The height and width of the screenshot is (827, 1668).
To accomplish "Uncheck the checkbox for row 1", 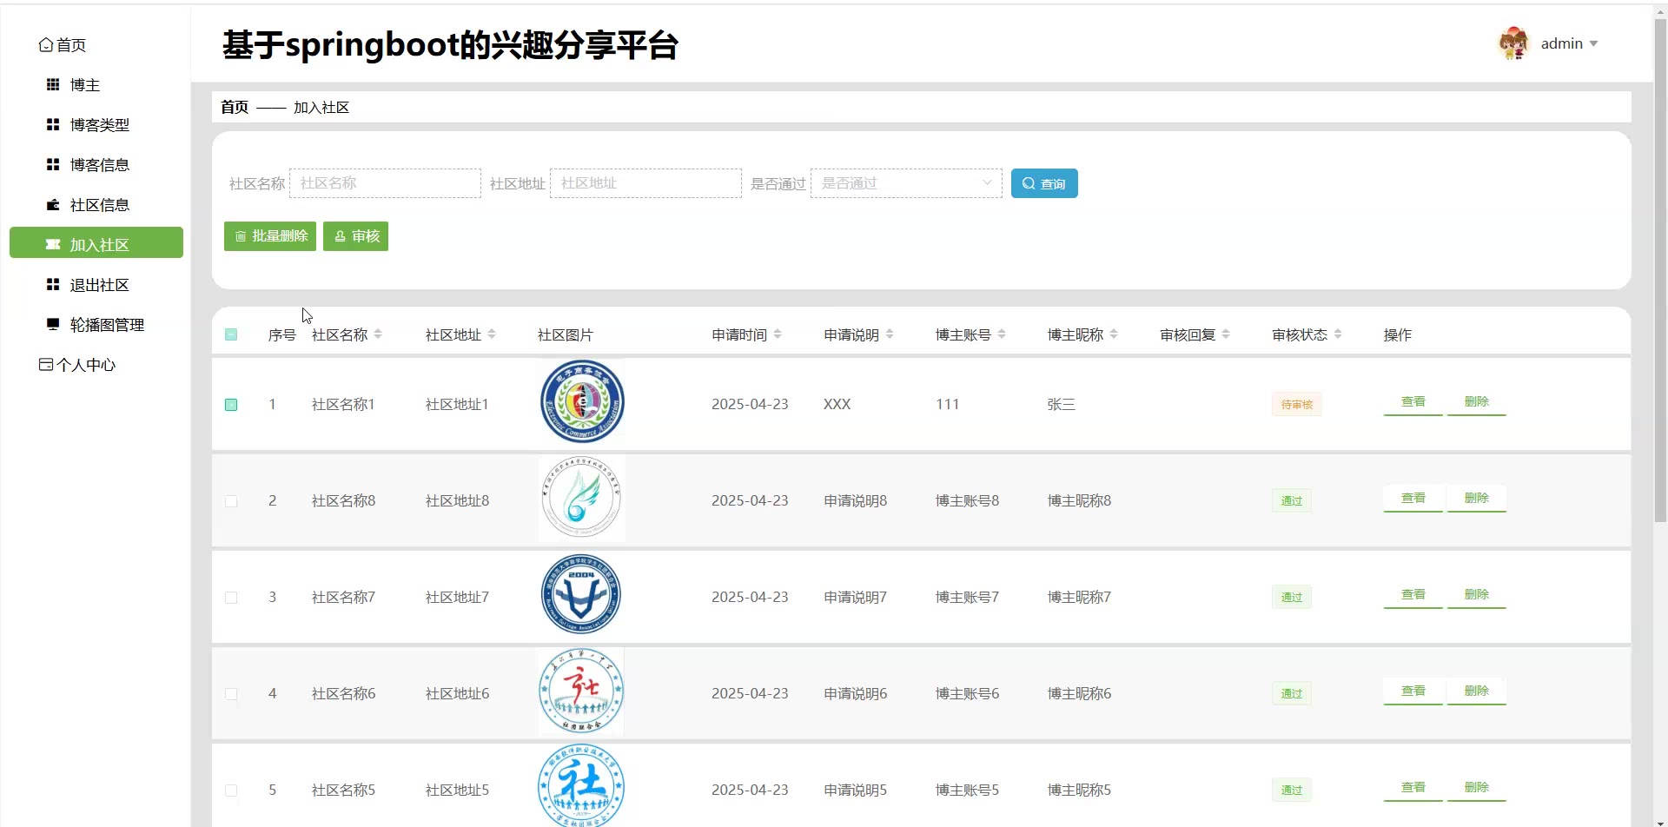I will tap(231, 405).
